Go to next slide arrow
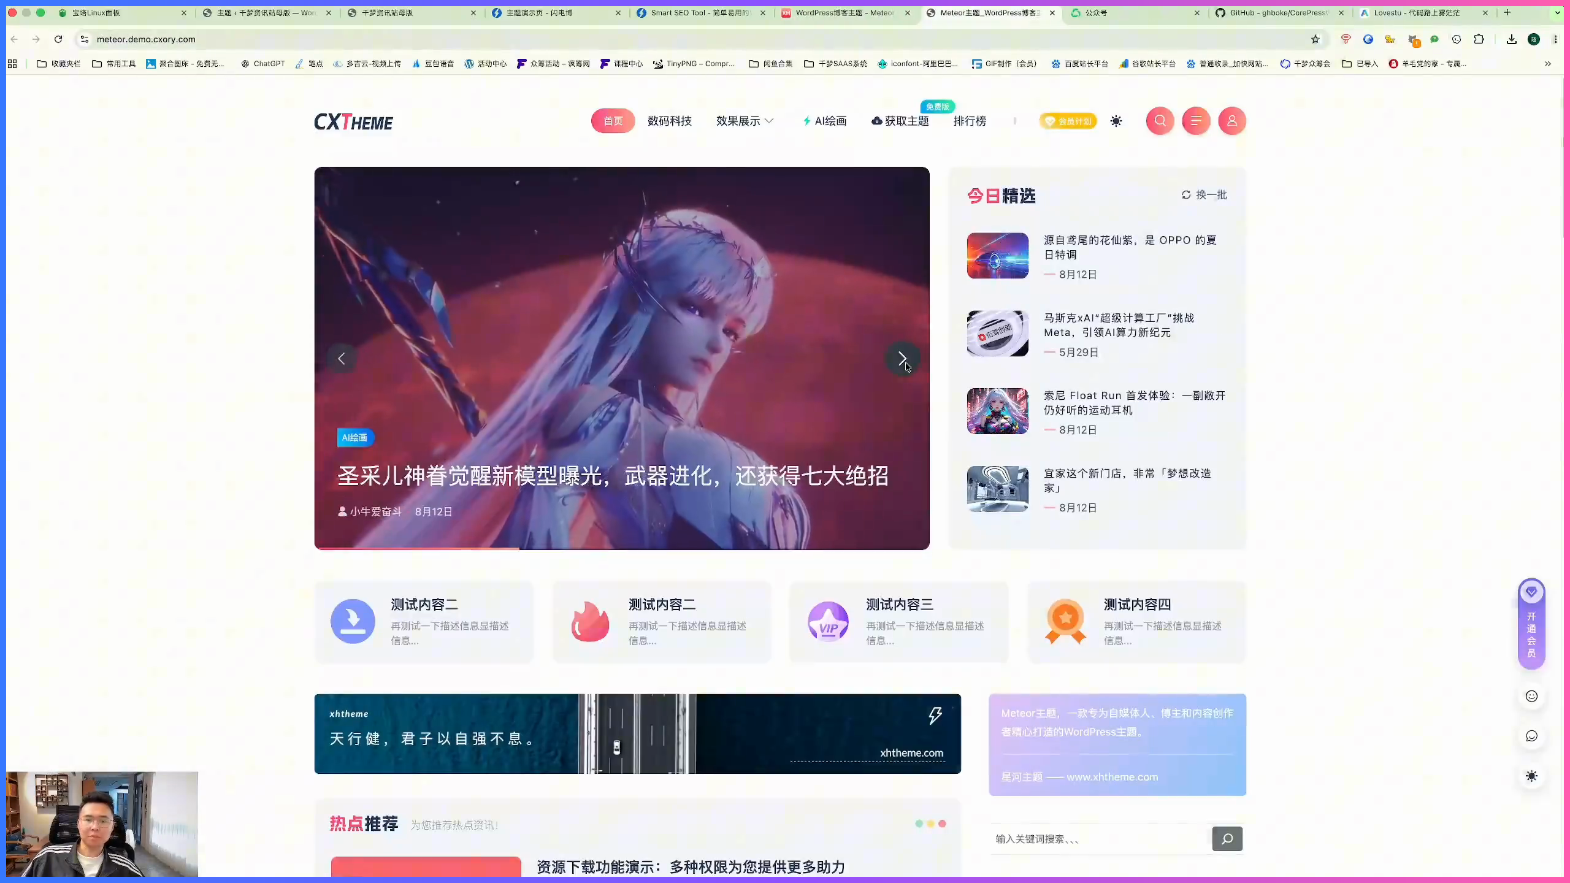 coord(902,359)
